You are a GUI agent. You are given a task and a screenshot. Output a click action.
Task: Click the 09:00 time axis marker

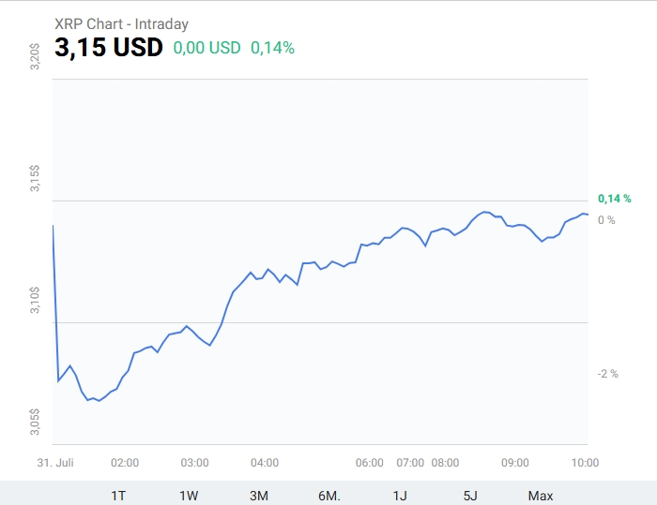pos(515,463)
